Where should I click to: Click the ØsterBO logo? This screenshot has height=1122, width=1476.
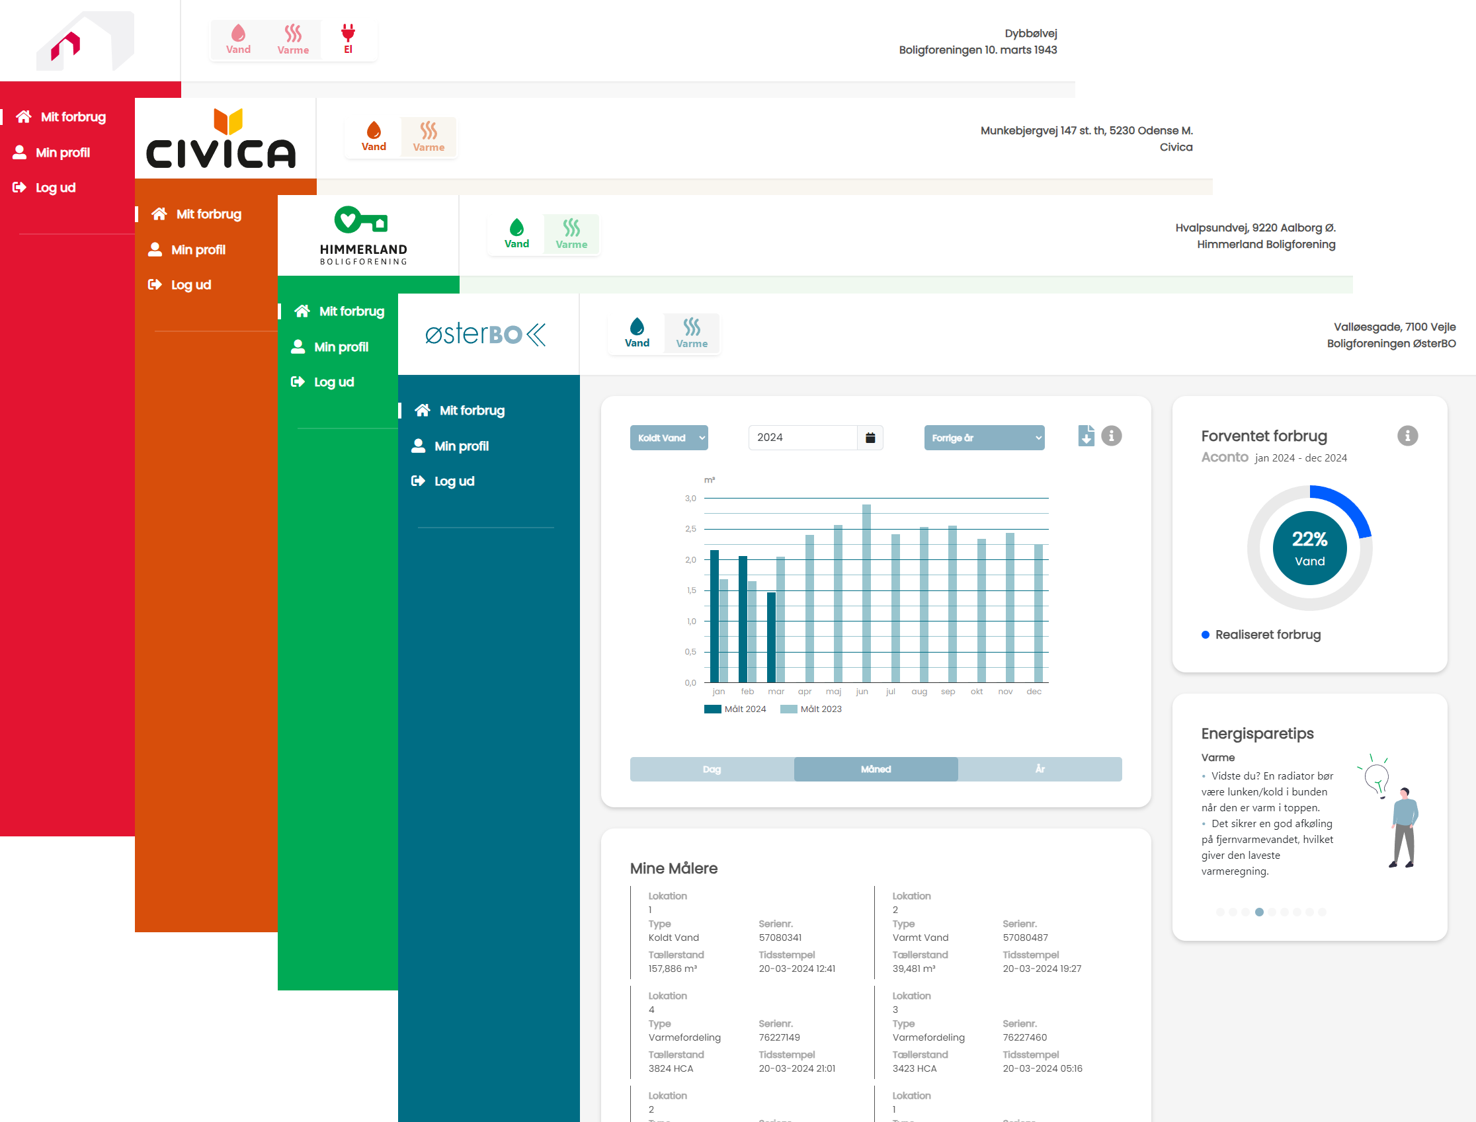485,334
